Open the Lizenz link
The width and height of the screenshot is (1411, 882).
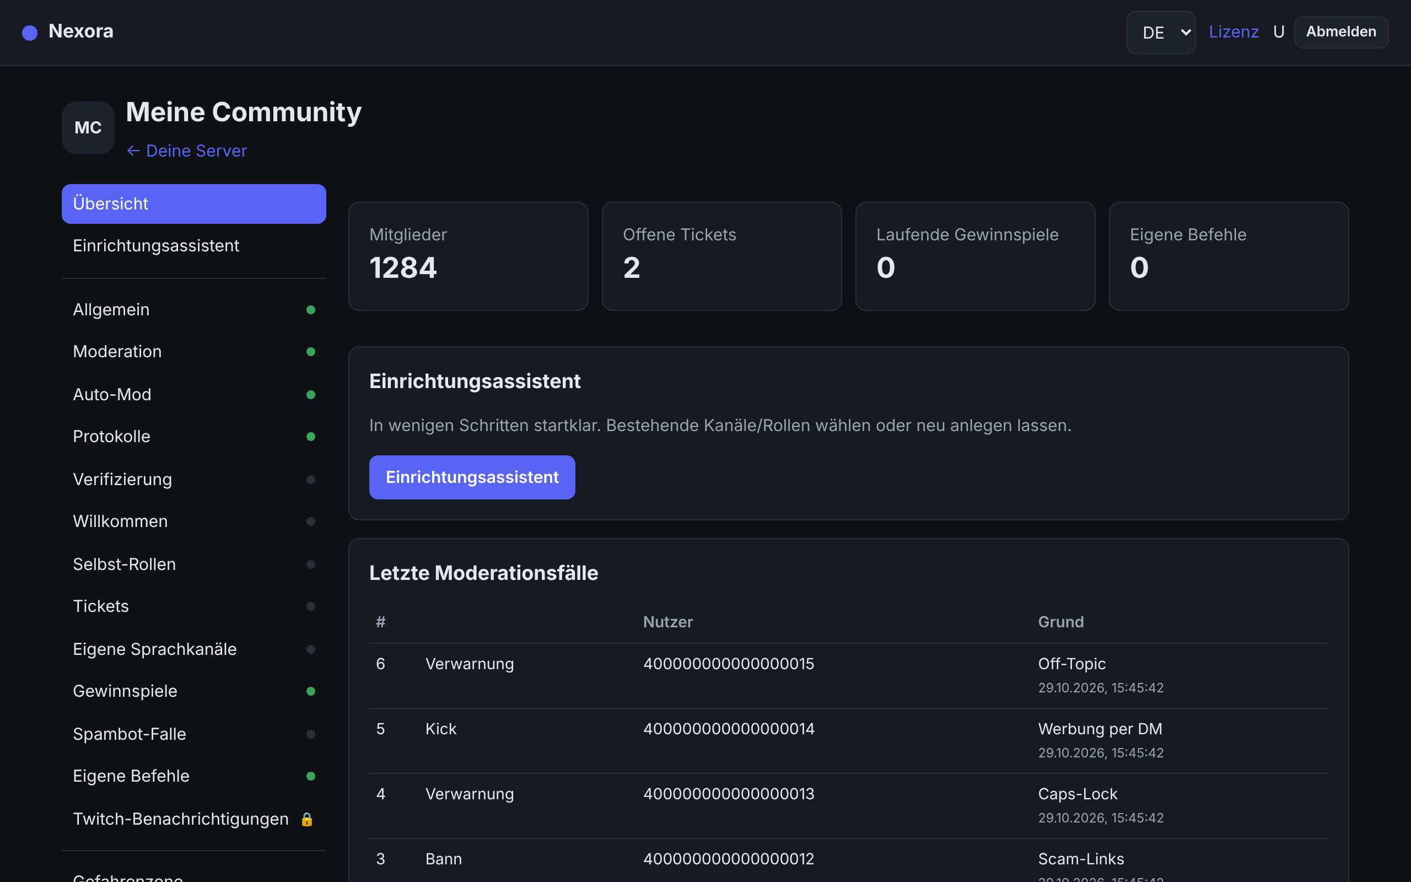(1233, 32)
